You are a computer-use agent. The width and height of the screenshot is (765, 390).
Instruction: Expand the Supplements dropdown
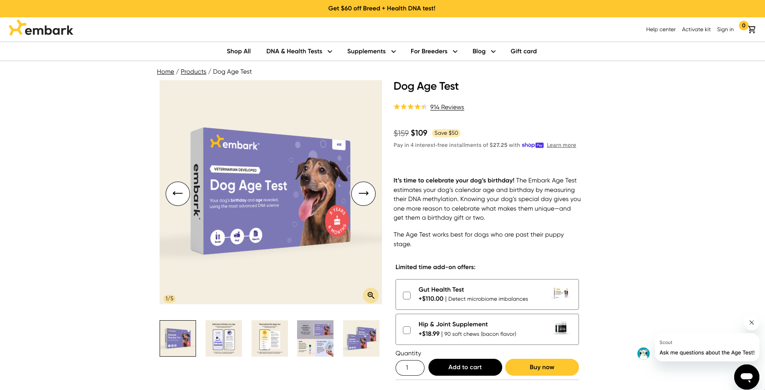coord(372,51)
